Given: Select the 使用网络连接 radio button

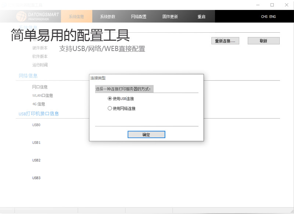Looking at the screenshot, I should point(109,108).
